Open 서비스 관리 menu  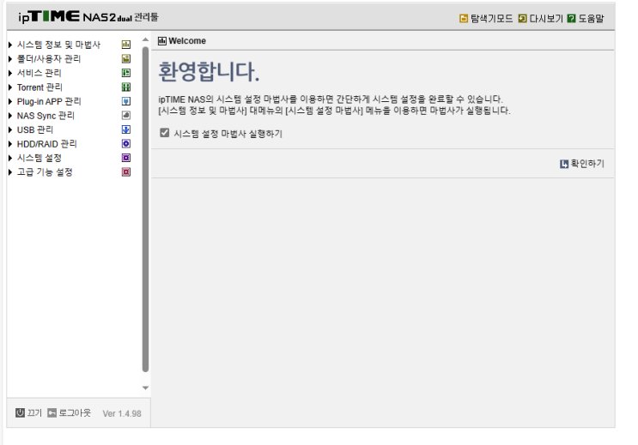pyautogui.click(x=39, y=73)
